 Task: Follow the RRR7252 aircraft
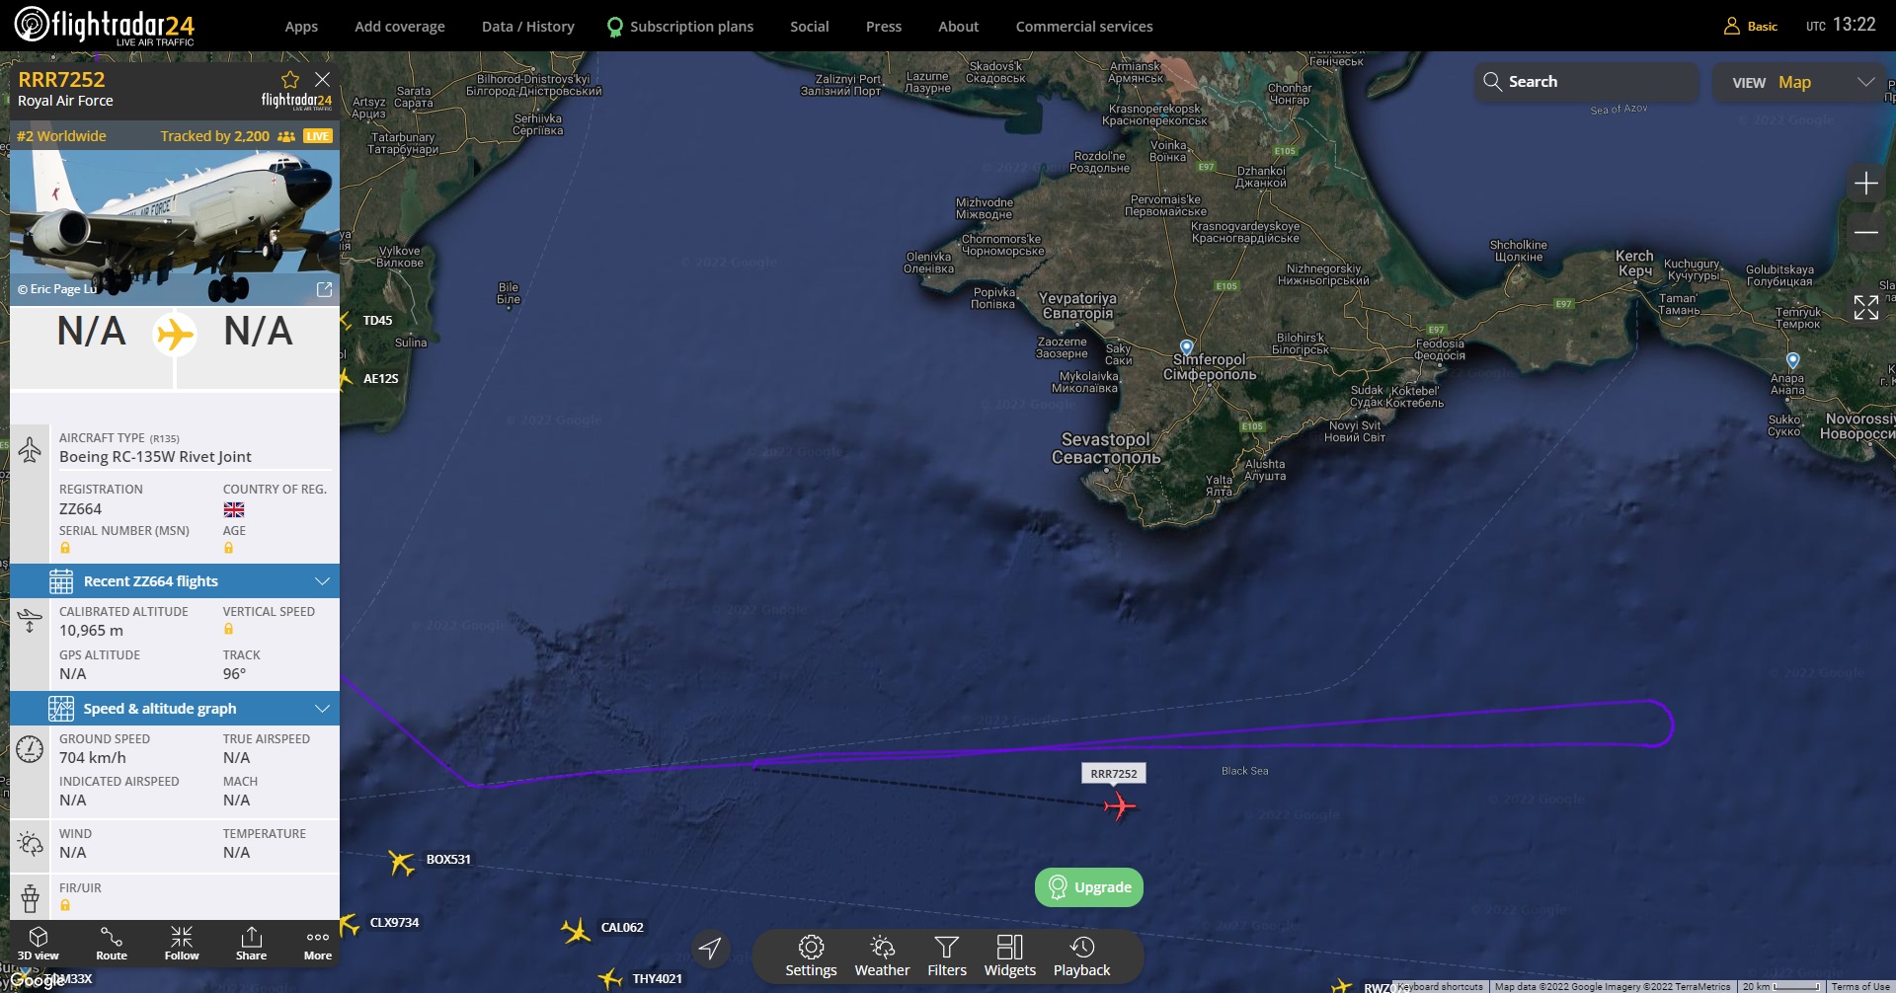coord(182,944)
